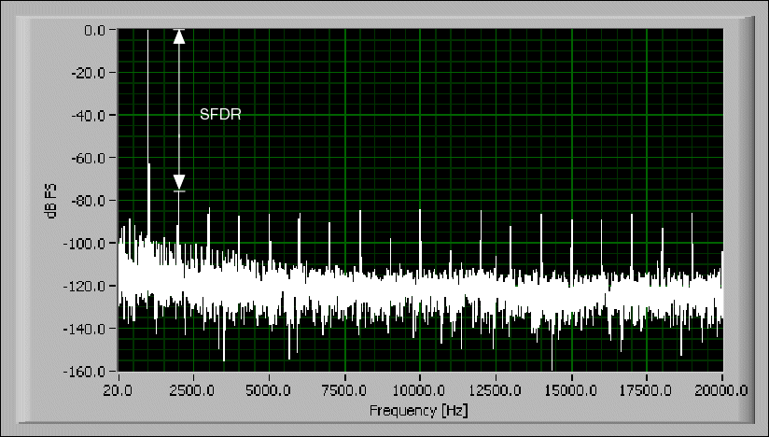Viewport: 769px width, 437px height.
Task: Select the tallest fundamental peak near 1000 Hz
Action: pos(148,93)
